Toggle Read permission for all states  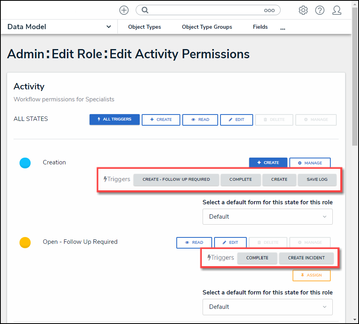(x=200, y=120)
